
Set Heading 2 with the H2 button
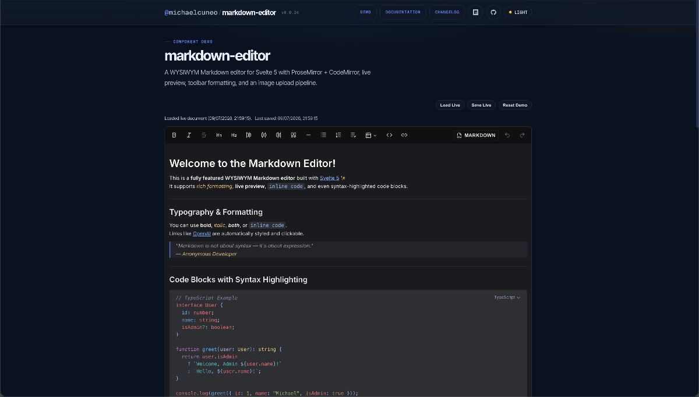234,135
